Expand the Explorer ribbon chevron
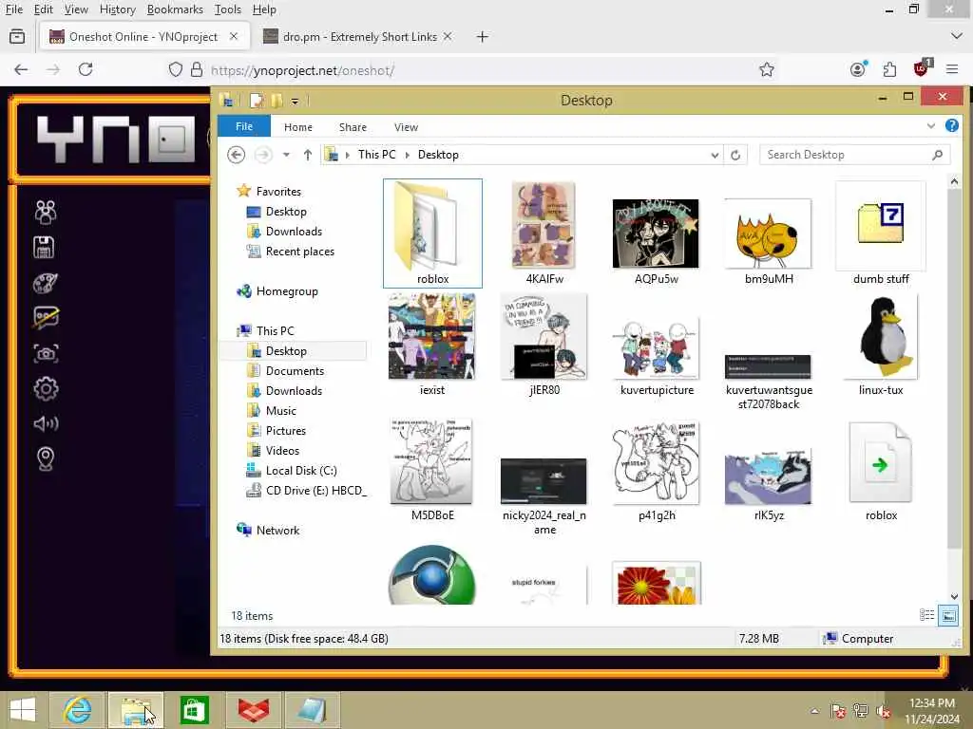Image resolution: width=973 pixels, height=729 pixels. (x=930, y=126)
